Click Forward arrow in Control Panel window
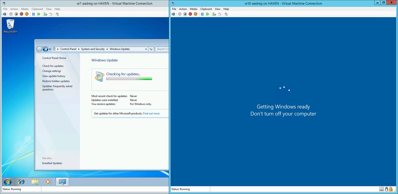The height and width of the screenshot is (194, 398). pos(45,49)
